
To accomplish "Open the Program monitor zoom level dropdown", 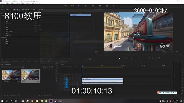I will [109, 52].
